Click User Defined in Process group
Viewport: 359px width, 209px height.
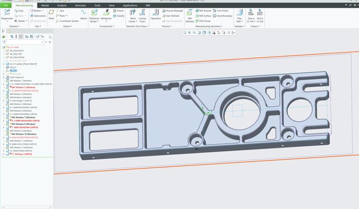pos(171,16)
